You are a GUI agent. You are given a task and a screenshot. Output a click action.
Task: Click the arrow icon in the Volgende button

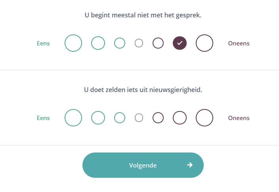click(190, 165)
